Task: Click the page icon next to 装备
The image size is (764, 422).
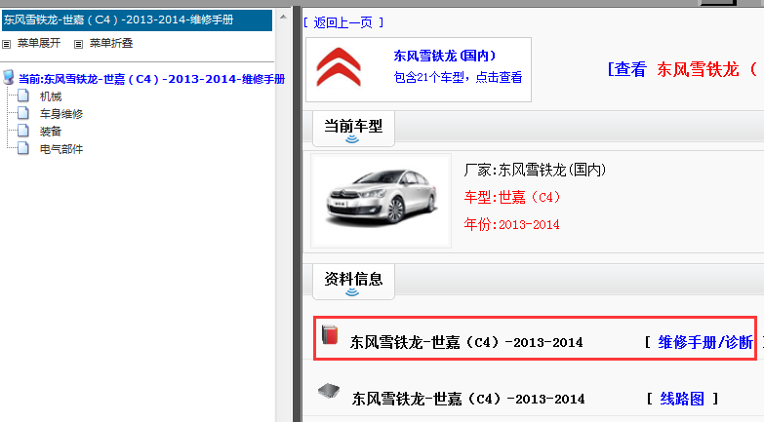Action: (22, 131)
